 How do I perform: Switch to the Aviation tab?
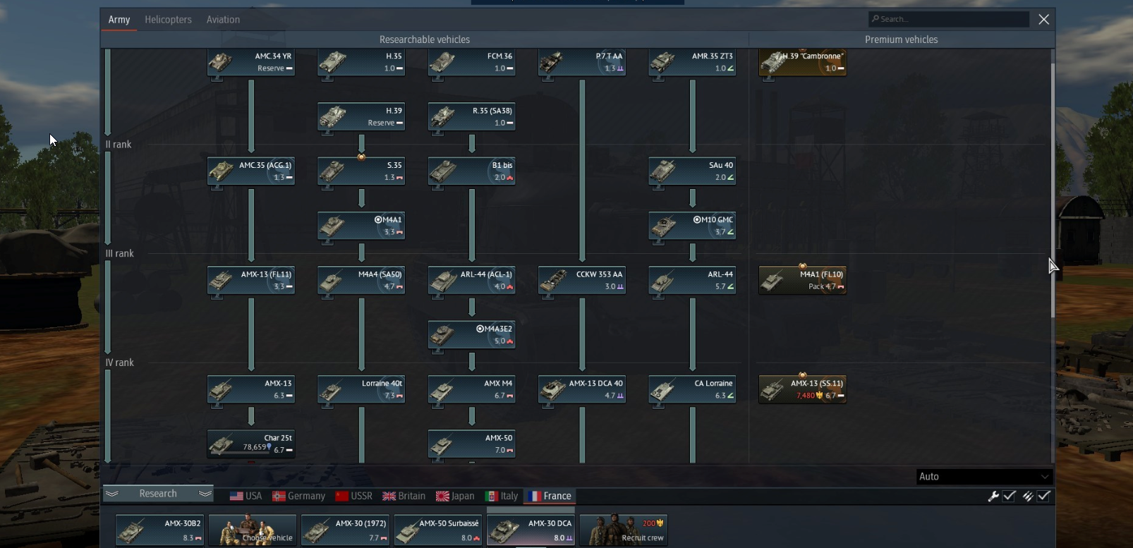click(x=223, y=20)
